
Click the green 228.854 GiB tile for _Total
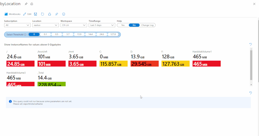tap(52, 84)
